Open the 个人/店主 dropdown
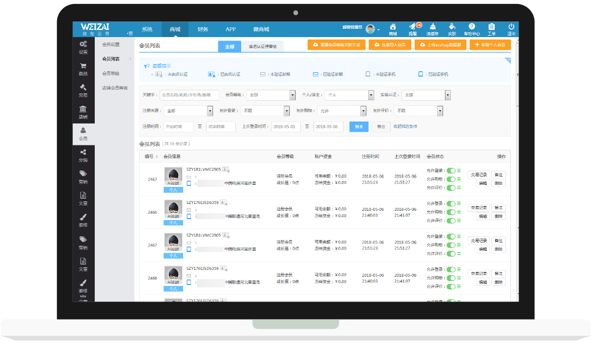 (x=349, y=95)
